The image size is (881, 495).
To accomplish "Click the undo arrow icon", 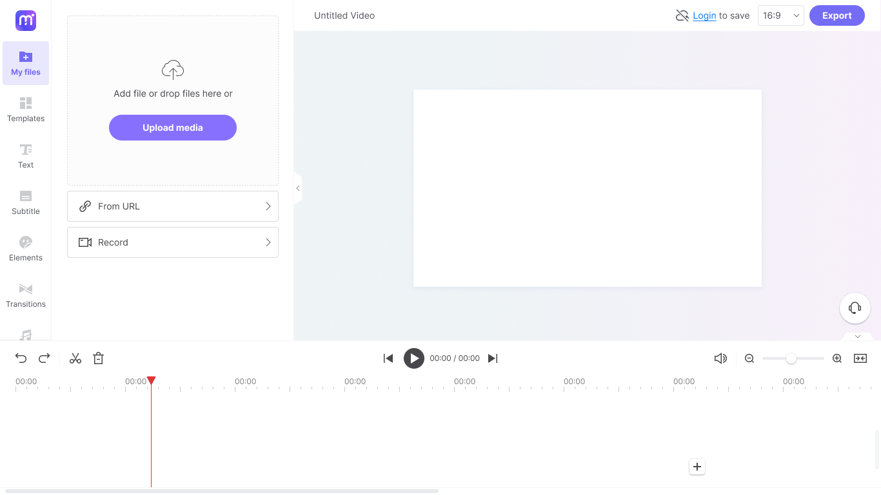I will point(21,358).
